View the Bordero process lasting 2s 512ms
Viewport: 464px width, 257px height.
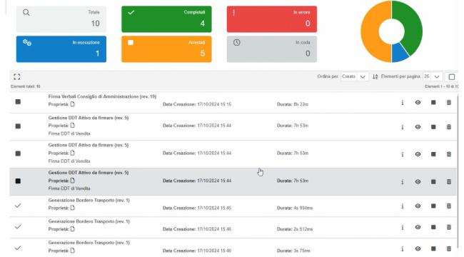[418, 228]
